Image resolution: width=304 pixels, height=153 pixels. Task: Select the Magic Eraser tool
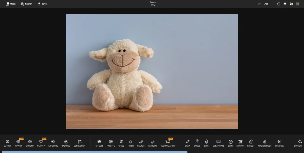265,143
